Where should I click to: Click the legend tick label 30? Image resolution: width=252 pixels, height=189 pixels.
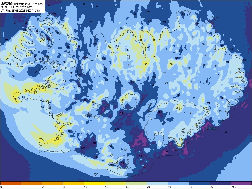65,187
